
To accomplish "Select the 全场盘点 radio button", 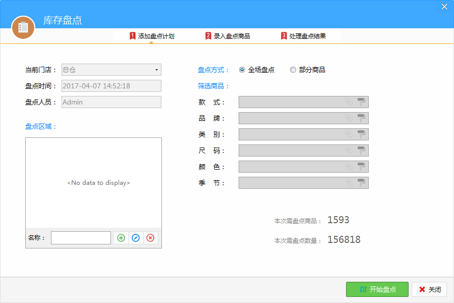I will point(242,70).
